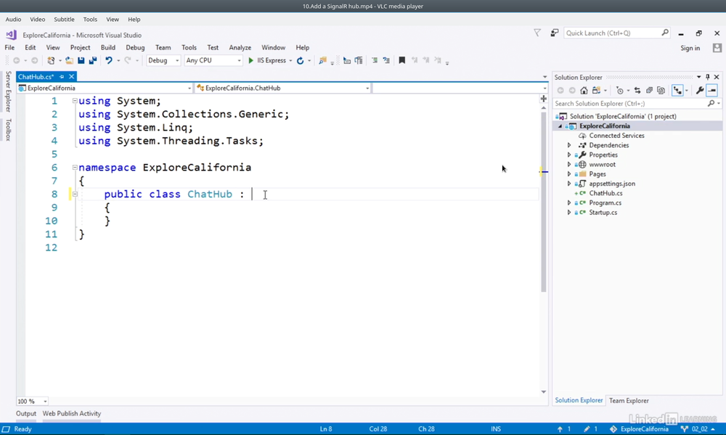726x435 pixels.
Task: Open the Output panel at the bottom
Action: [26, 414]
